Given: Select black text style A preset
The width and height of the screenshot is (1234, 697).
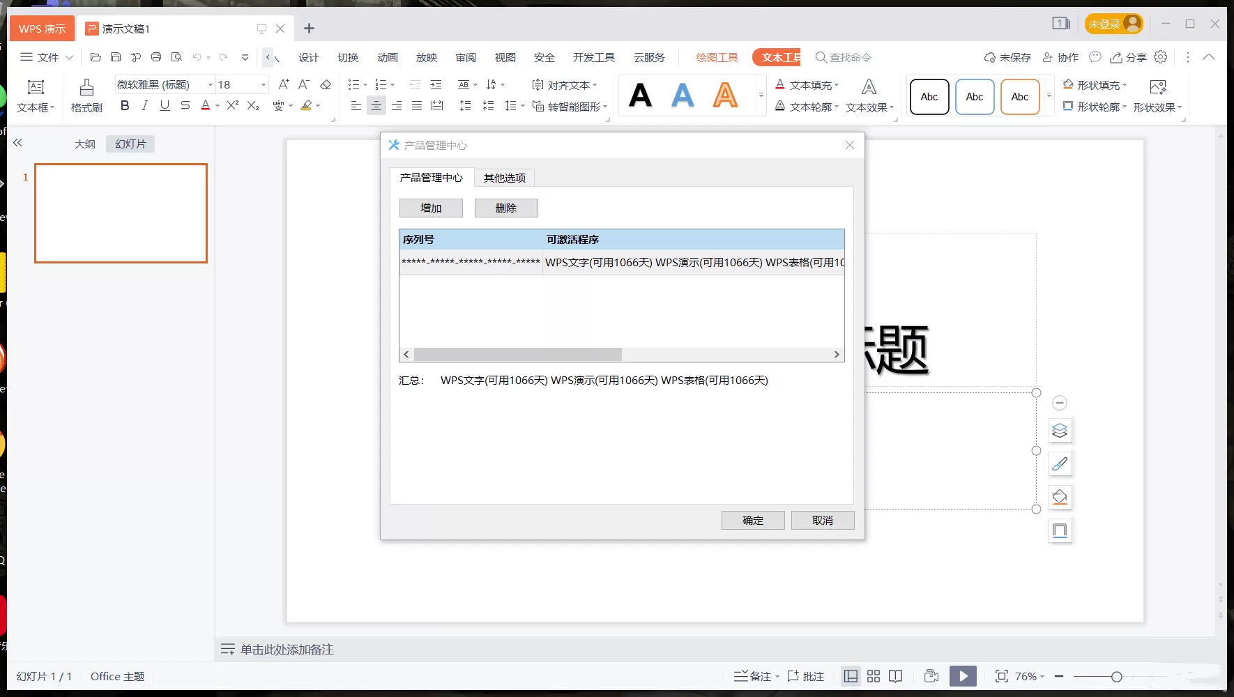Looking at the screenshot, I should 640,95.
